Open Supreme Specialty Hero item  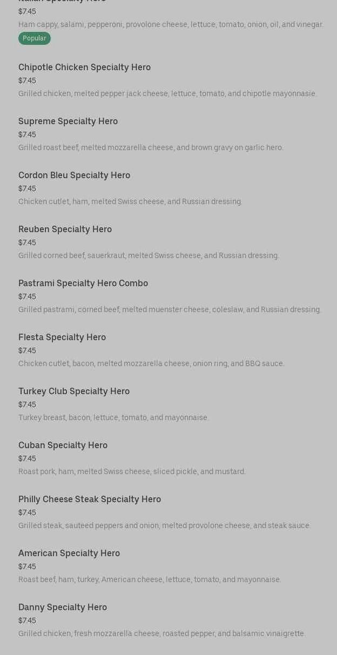coord(68,121)
